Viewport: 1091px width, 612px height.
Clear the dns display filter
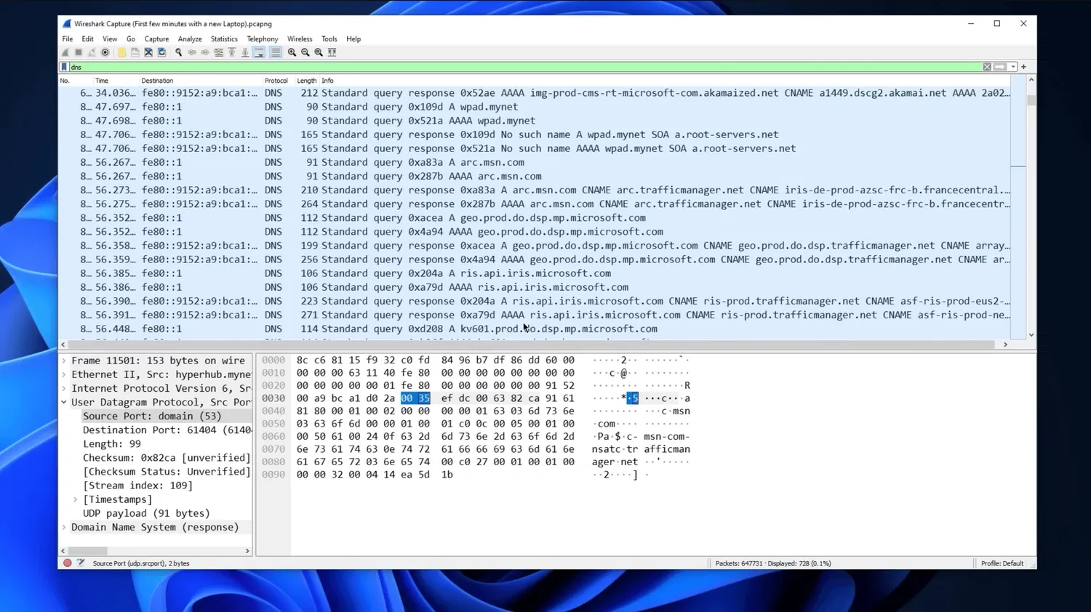pyautogui.click(x=987, y=67)
